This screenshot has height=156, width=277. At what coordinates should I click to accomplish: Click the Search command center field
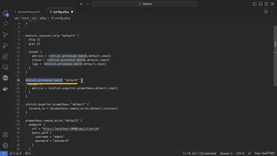145,4
